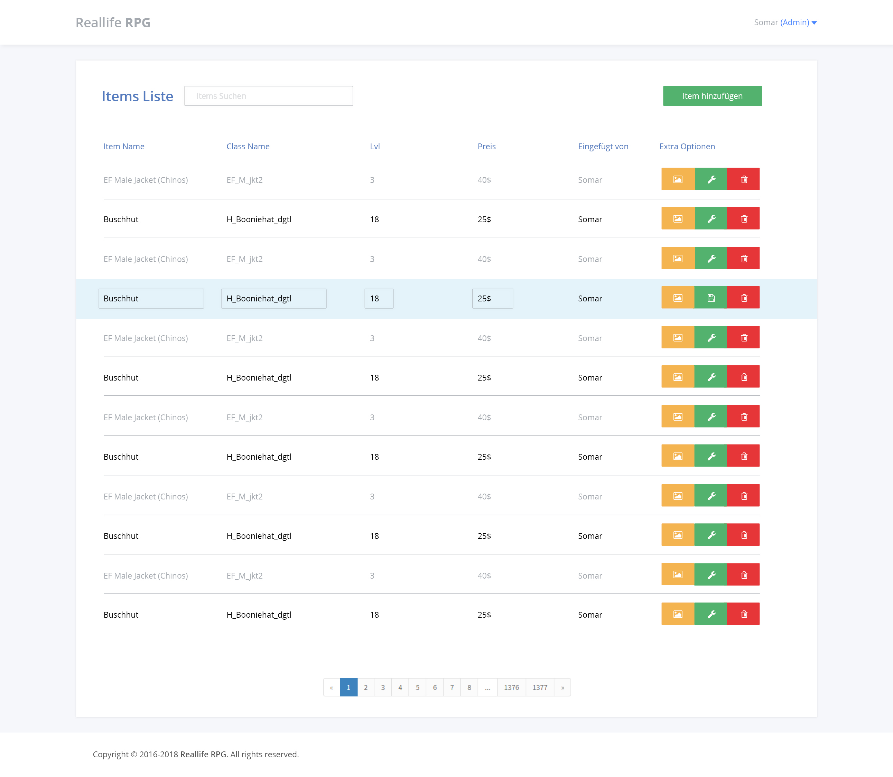This screenshot has width=893, height=777.
Task: Click wrench icon in last Buschhut row
Action: click(711, 614)
